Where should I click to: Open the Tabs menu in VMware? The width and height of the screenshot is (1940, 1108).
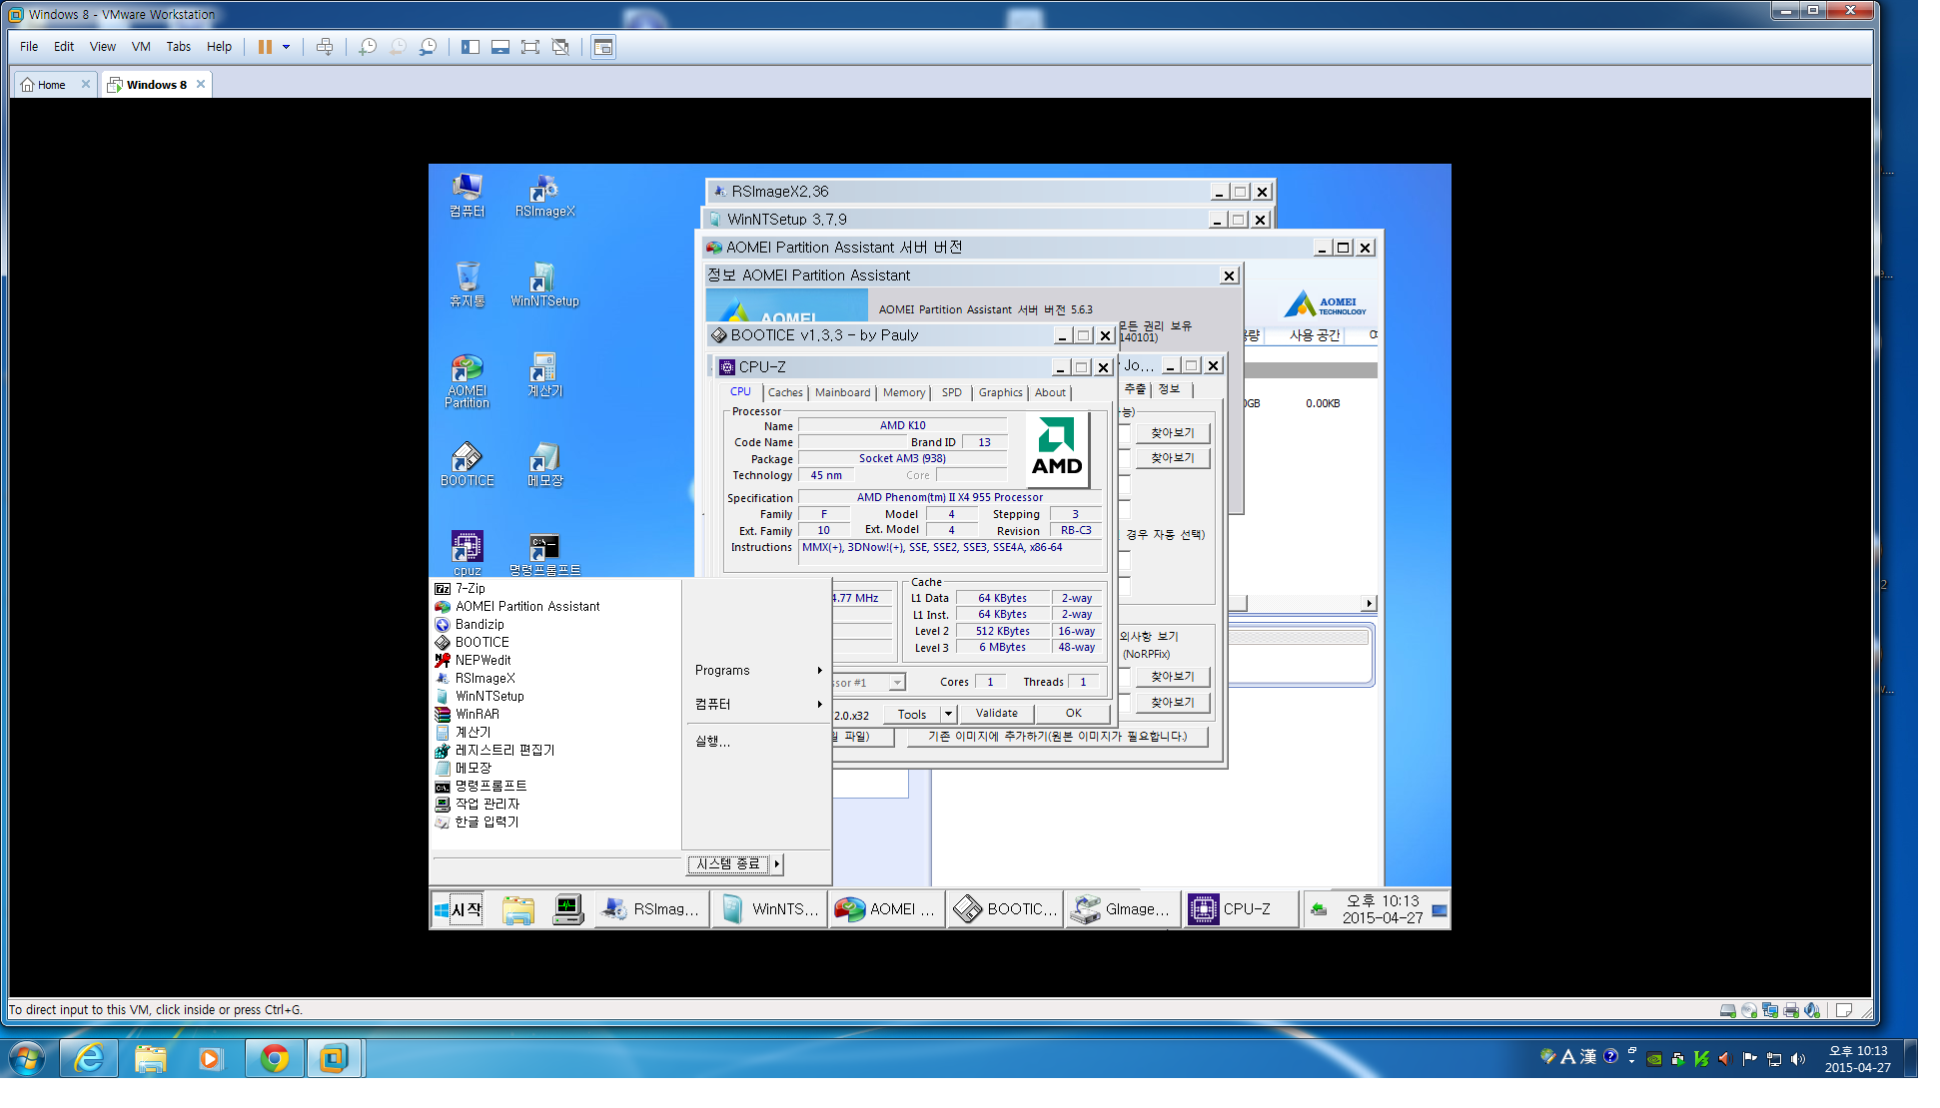(178, 47)
